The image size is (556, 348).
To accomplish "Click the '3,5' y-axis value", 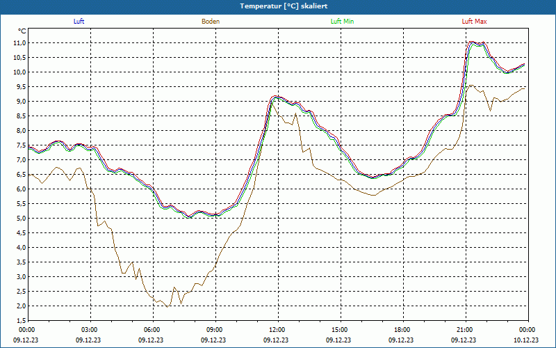I will click(x=21, y=262).
